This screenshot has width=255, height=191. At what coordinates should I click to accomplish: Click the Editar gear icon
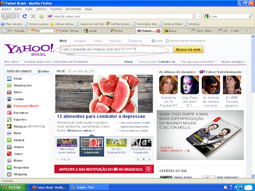39,71
